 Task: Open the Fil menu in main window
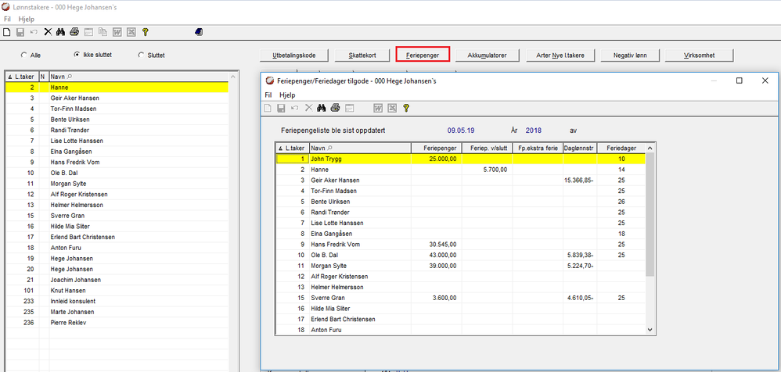(x=7, y=19)
